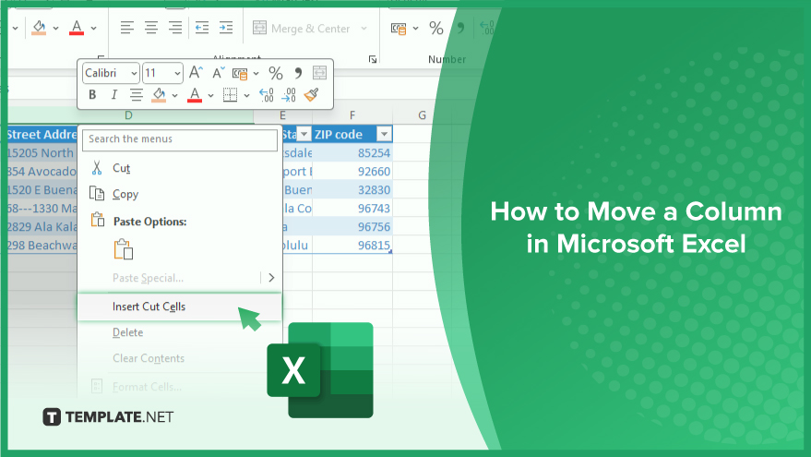The height and width of the screenshot is (457, 811).
Task: Open the font size 11 dropdown
Action: (177, 74)
